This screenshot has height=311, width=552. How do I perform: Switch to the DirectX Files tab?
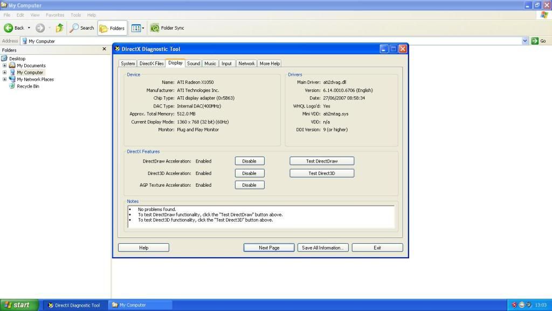coord(151,63)
